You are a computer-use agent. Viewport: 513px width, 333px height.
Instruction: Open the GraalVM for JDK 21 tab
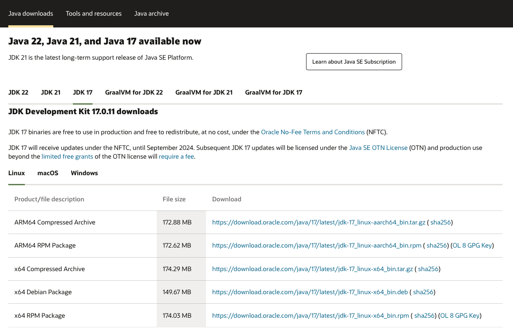[204, 92]
